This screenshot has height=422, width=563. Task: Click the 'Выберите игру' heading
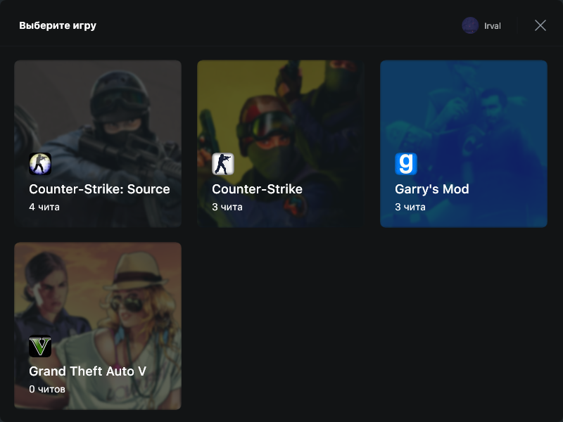click(x=58, y=25)
